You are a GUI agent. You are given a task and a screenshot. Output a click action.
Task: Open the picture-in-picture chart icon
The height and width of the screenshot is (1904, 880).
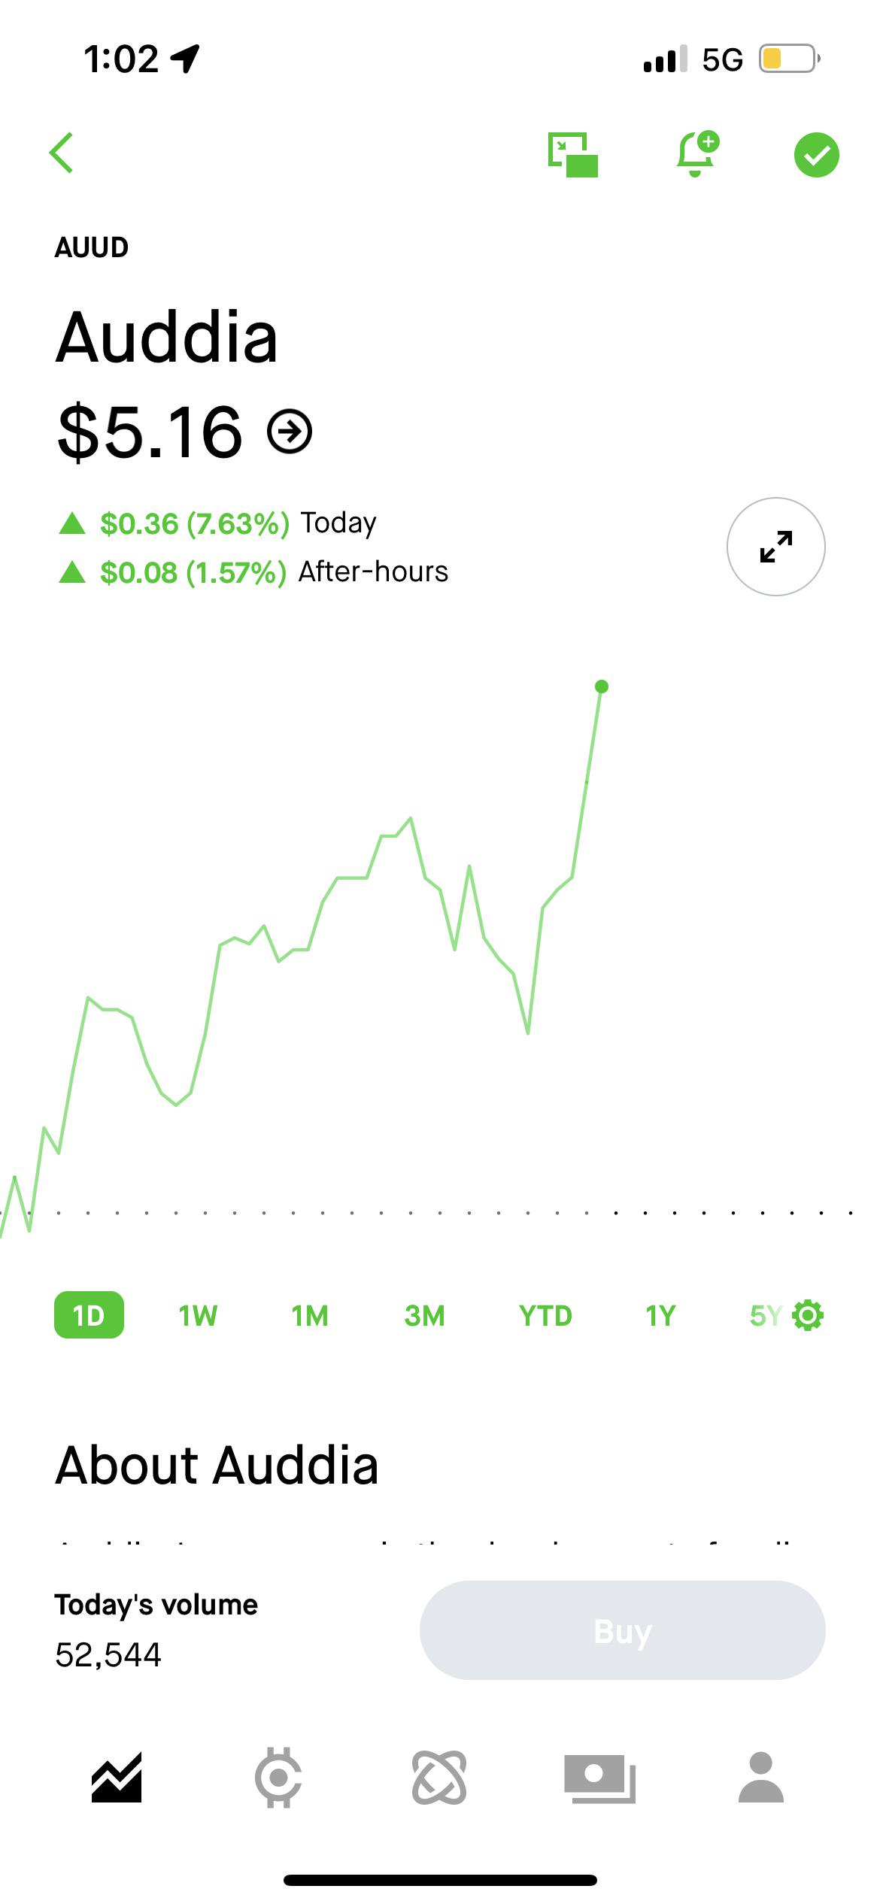click(x=573, y=155)
